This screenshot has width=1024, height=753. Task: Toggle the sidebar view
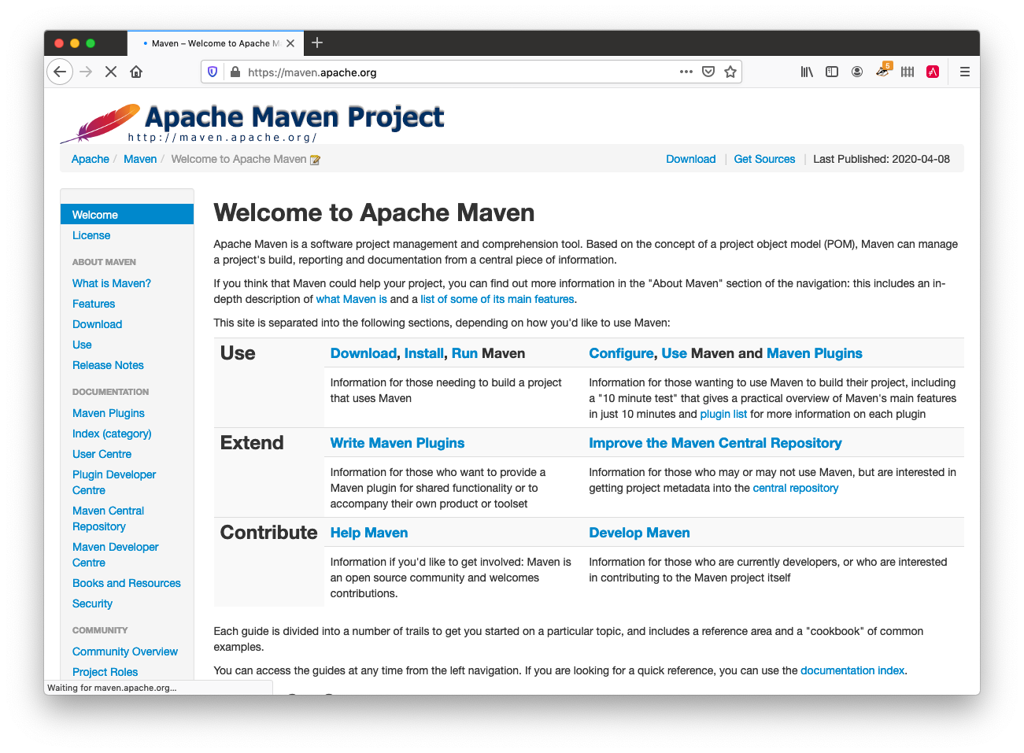pyautogui.click(x=832, y=72)
